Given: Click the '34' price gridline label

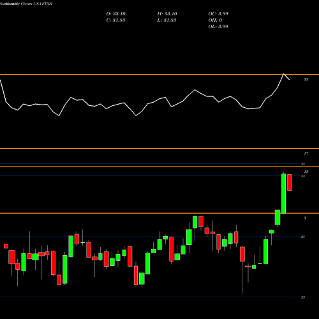Looking at the screenshot, I should 303,164.
